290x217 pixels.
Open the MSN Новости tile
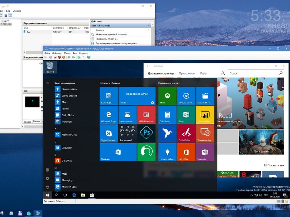coord(146,115)
